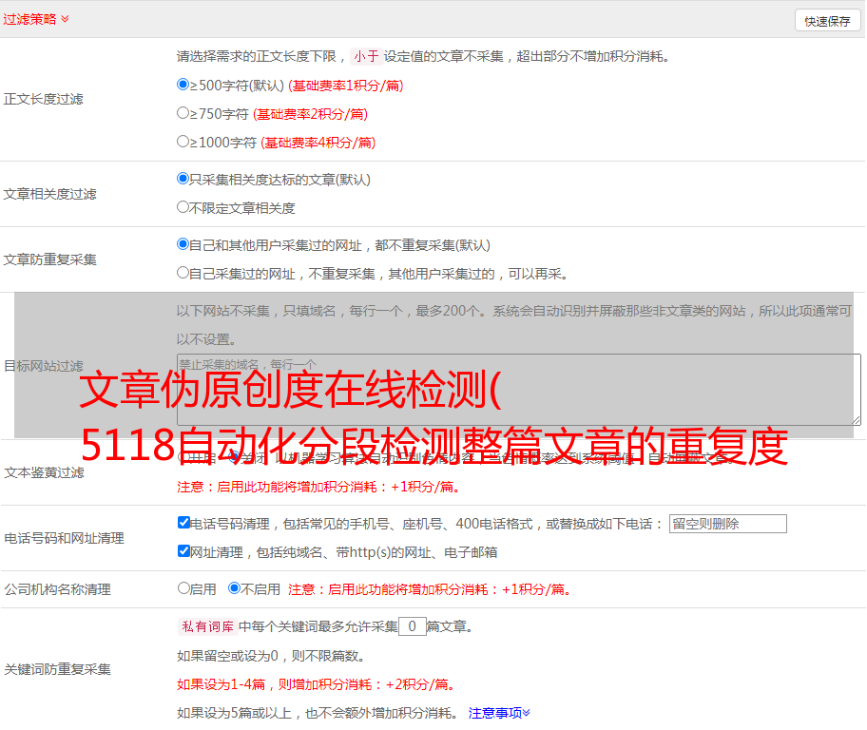Click the 基础费率4积分/篇 red note

(318, 143)
